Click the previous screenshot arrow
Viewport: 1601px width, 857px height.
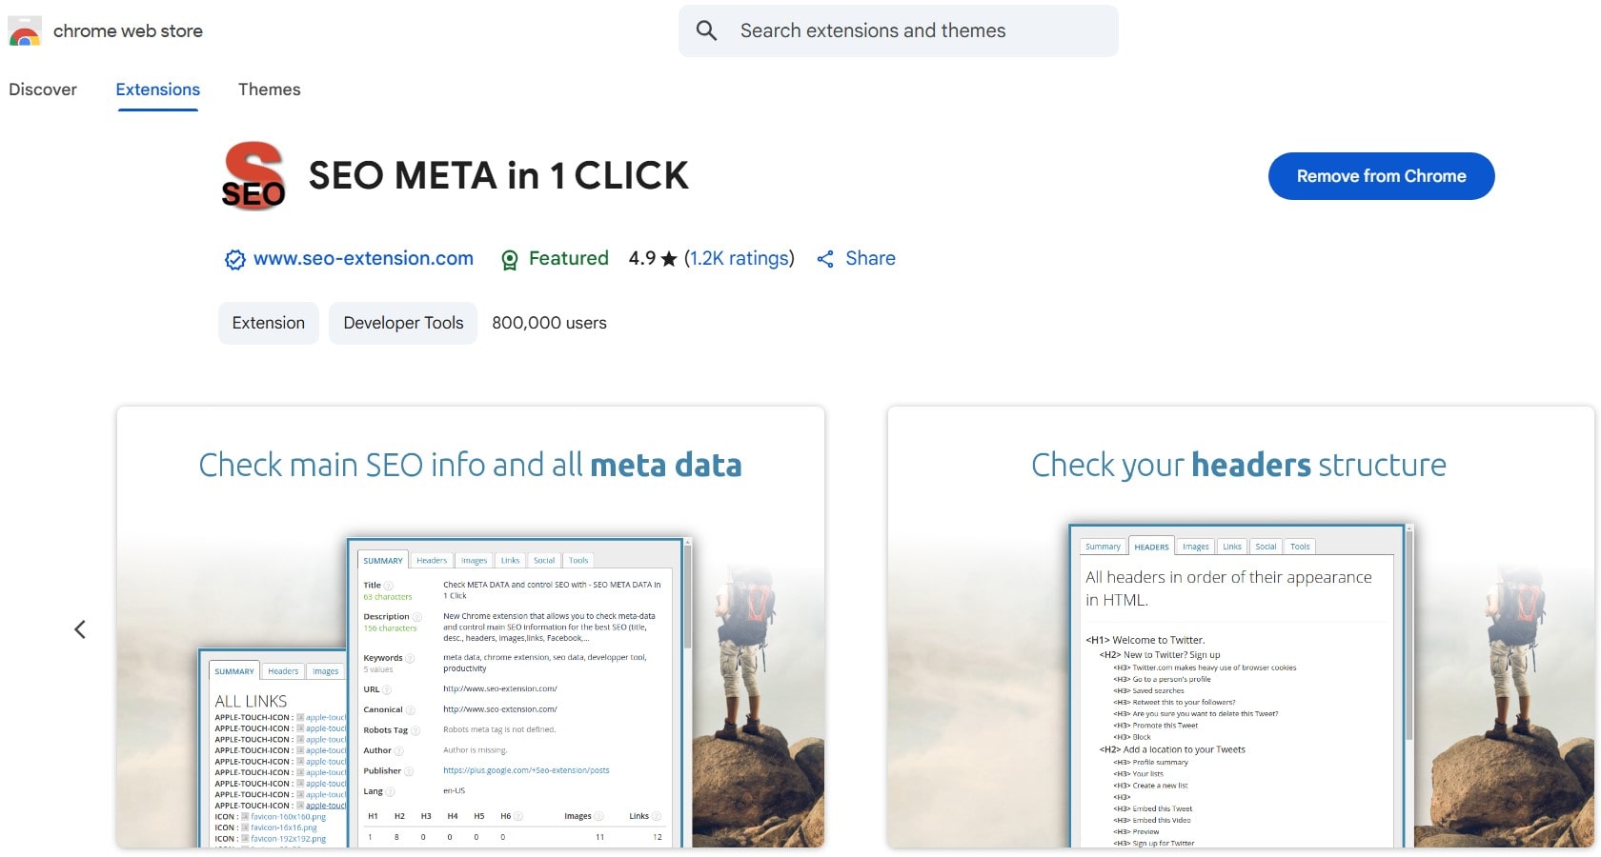[x=80, y=629]
